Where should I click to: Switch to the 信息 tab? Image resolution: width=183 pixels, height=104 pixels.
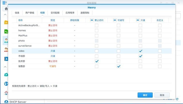coord(17,13)
